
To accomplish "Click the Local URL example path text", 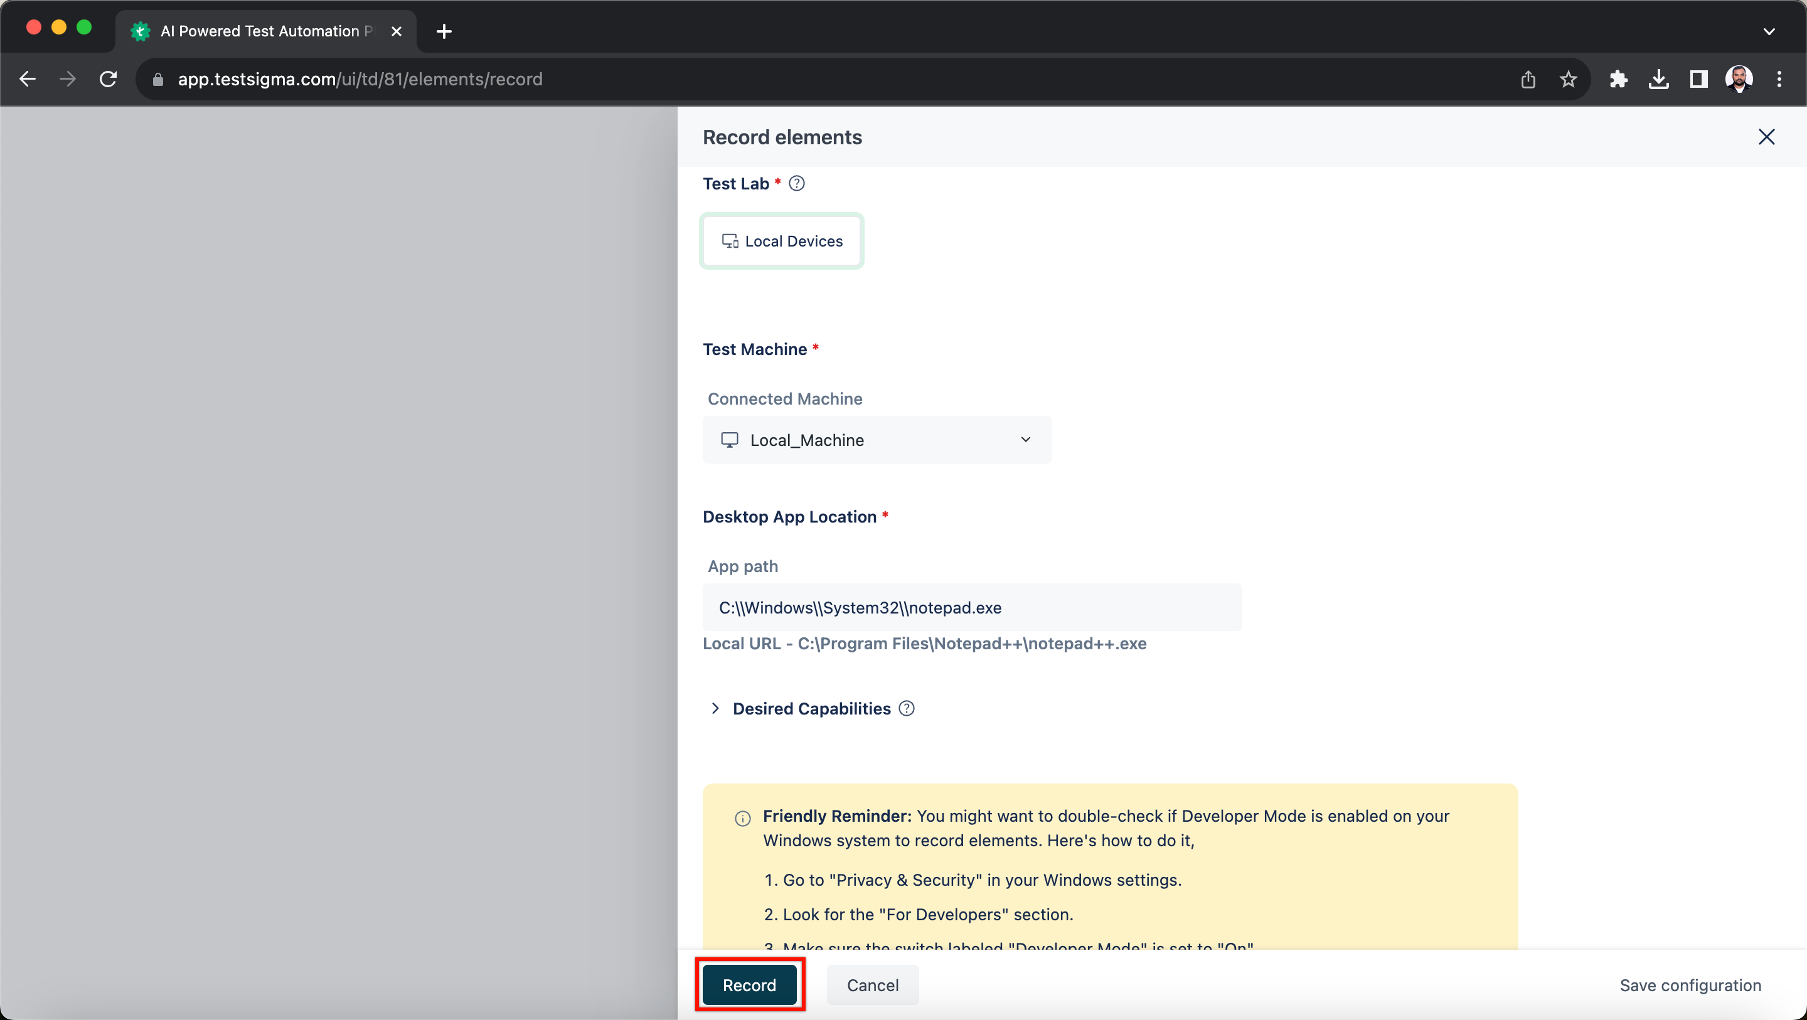I will pos(925,644).
